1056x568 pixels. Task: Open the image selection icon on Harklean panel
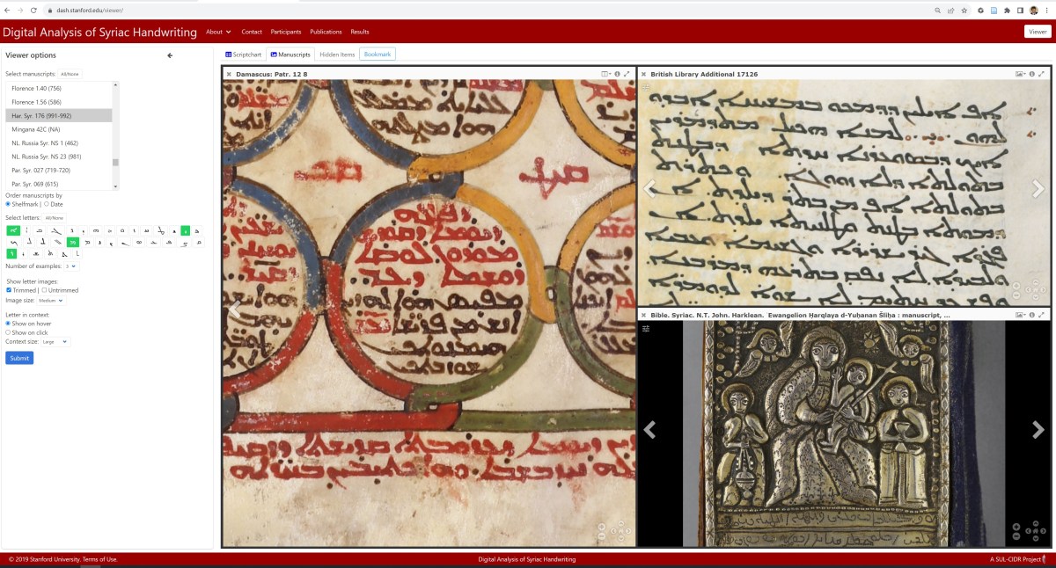point(1018,314)
